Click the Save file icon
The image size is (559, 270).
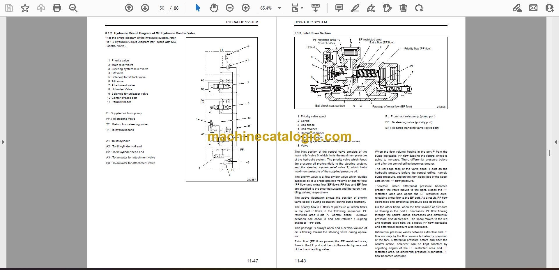tap(9, 8)
